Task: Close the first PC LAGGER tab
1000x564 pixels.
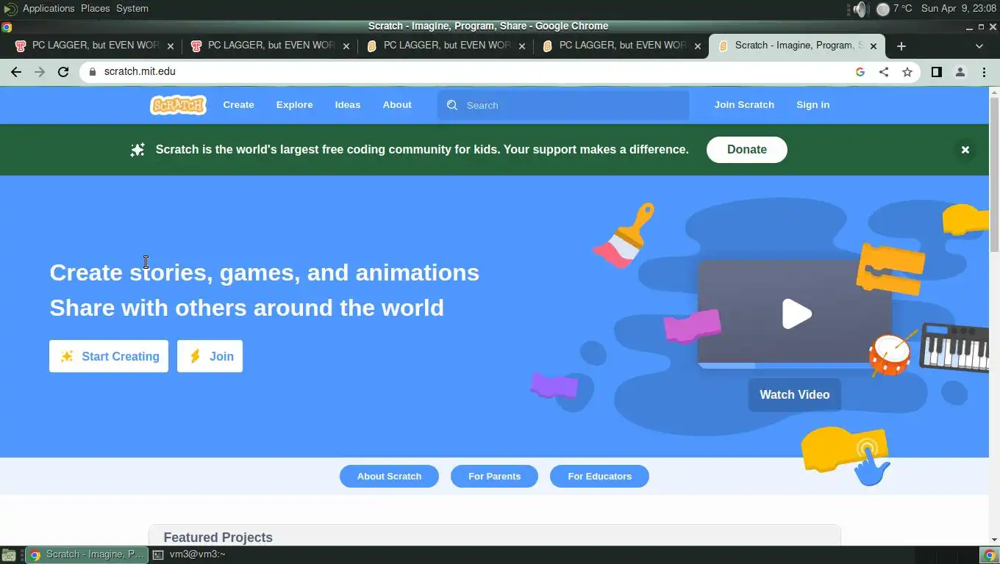Action: pos(171,46)
